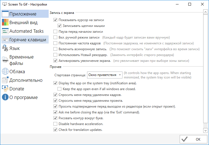Viewport: 209px width, 145px height.
Task: Click the keyboard icon for Горячие клавиши
Action: click(x=5, y=40)
